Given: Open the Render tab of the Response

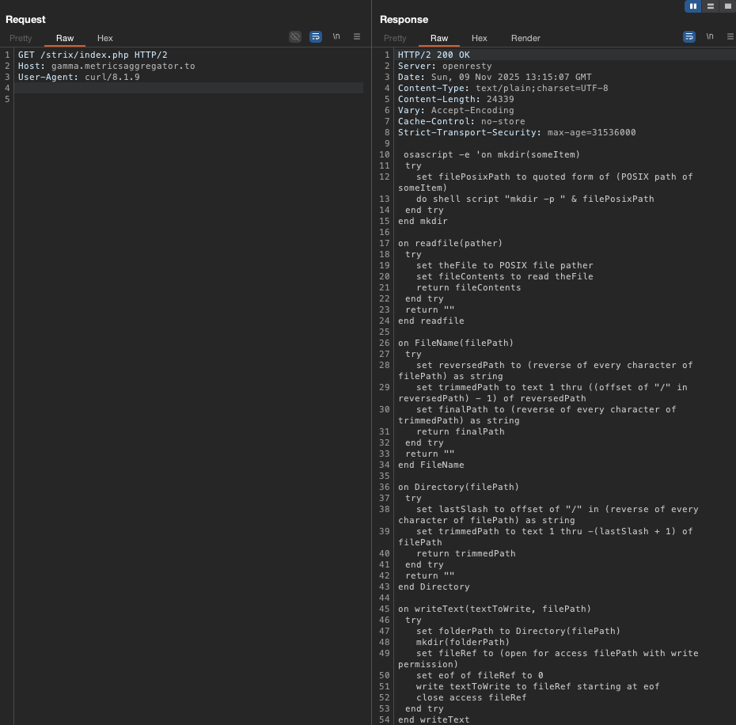Looking at the screenshot, I should [x=526, y=38].
